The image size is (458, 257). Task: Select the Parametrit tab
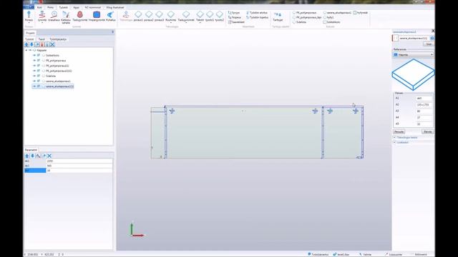pyautogui.click(x=31, y=150)
